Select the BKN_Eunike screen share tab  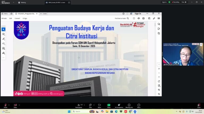[x=56, y=2]
